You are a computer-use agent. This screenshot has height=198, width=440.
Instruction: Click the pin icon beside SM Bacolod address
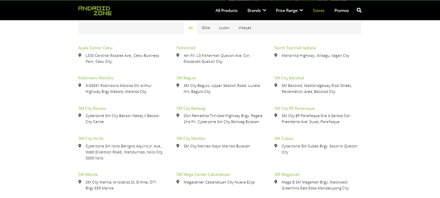276,85
